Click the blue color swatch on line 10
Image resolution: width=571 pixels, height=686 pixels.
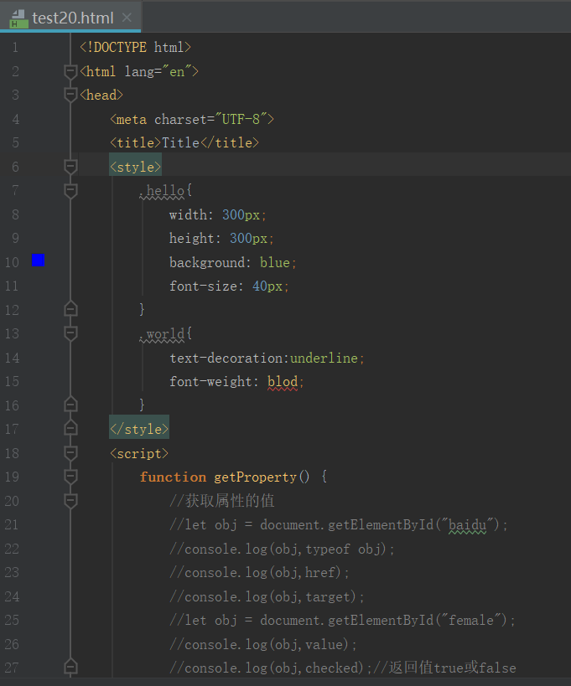(x=38, y=260)
